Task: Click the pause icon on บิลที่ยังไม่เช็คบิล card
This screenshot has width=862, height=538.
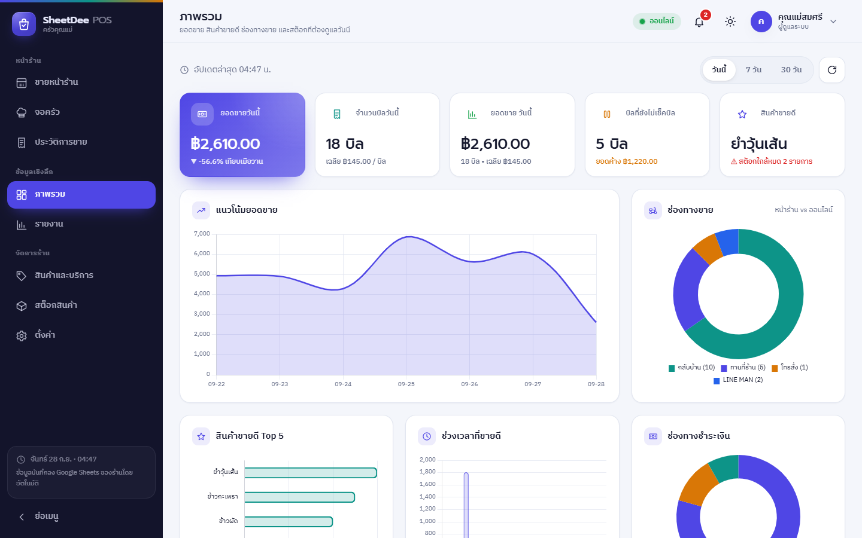Action: pos(607,114)
